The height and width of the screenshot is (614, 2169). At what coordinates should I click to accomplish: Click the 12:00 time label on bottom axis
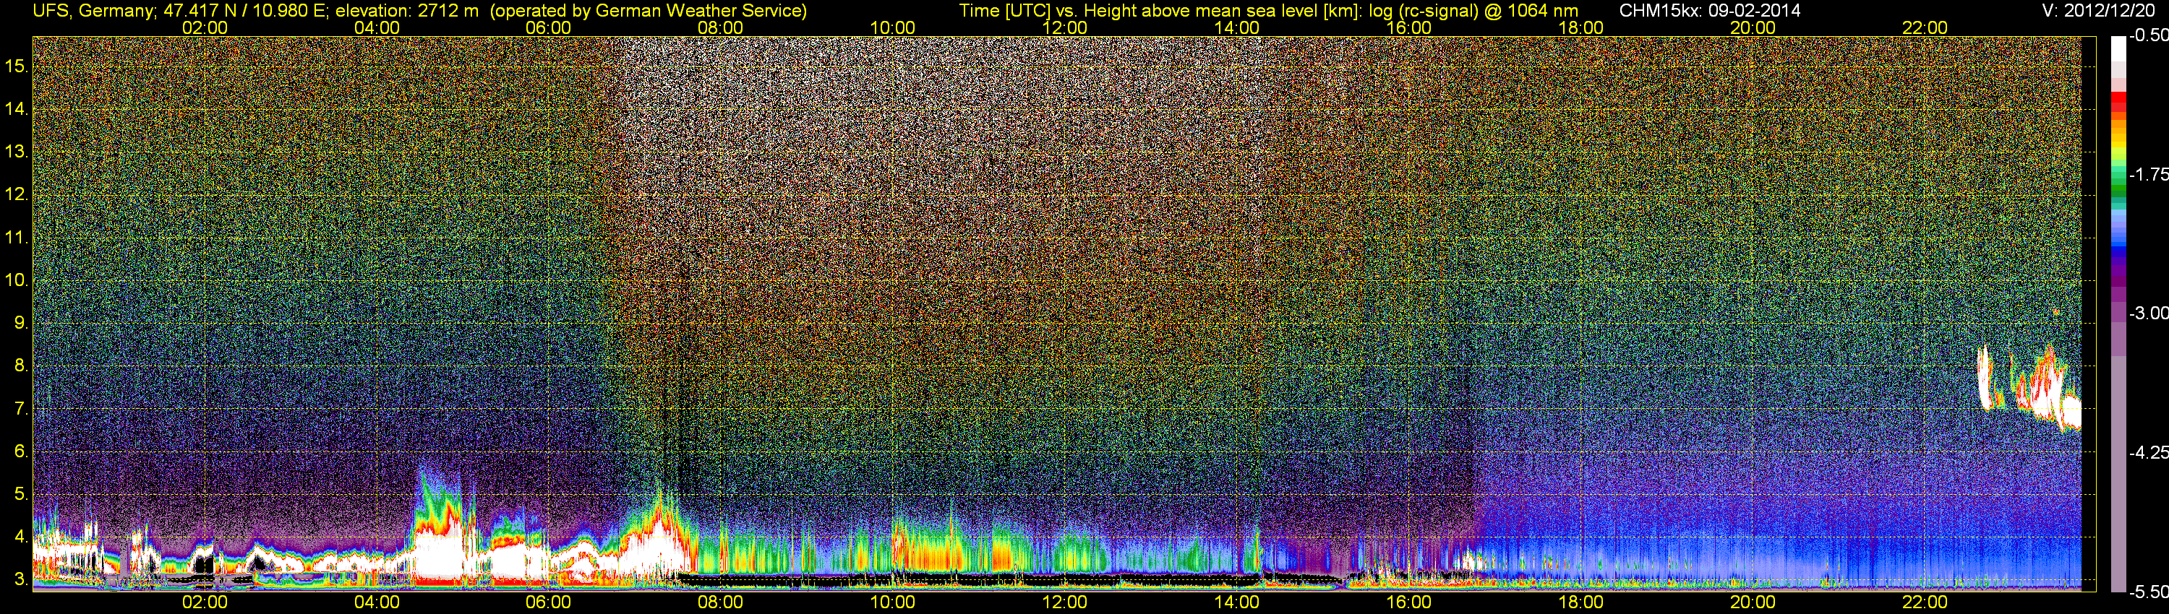[x=1064, y=602]
